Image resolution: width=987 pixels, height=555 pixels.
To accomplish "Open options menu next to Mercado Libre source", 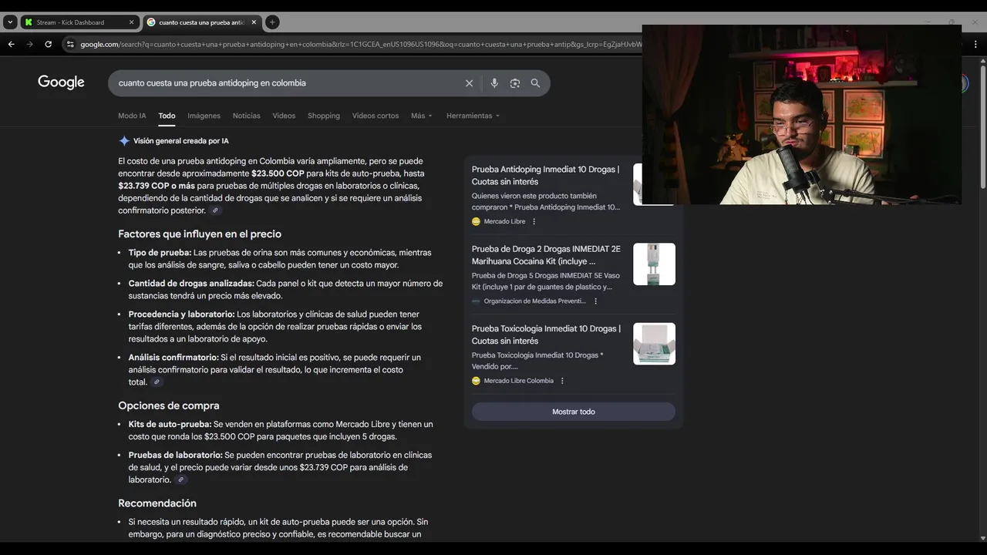I will pyautogui.click(x=534, y=221).
